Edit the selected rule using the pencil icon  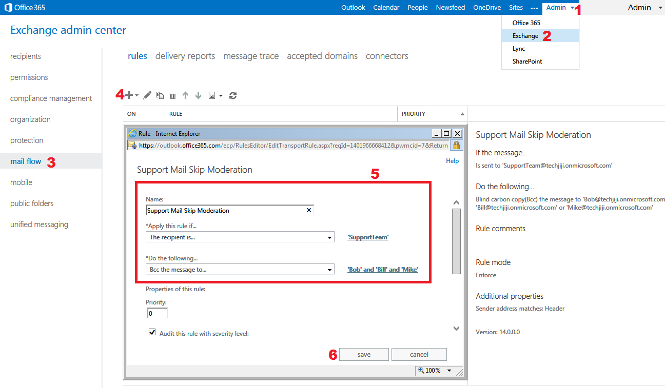pos(147,95)
